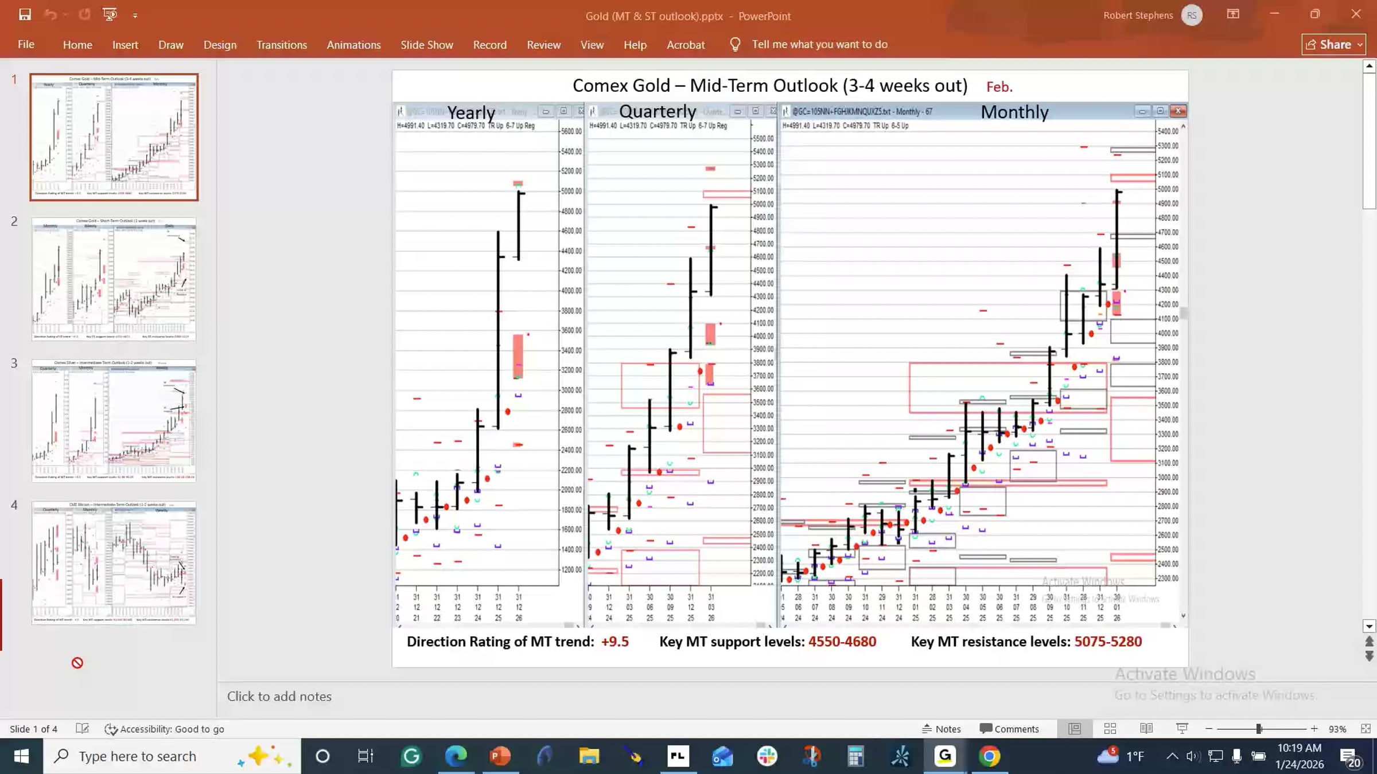1377x774 pixels.
Task: Click Robert Stephens account avatar
Action: tap(1192, 15)
